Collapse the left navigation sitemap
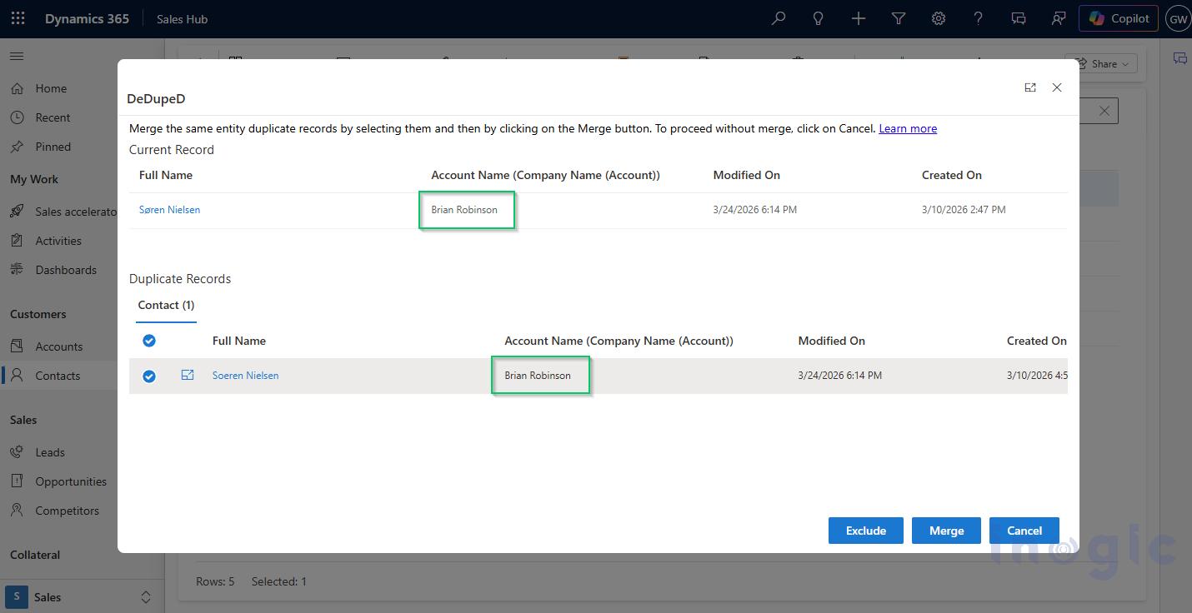Image resolution: width=1192 pixels, height=613 pixels. (x=17, y=57)
